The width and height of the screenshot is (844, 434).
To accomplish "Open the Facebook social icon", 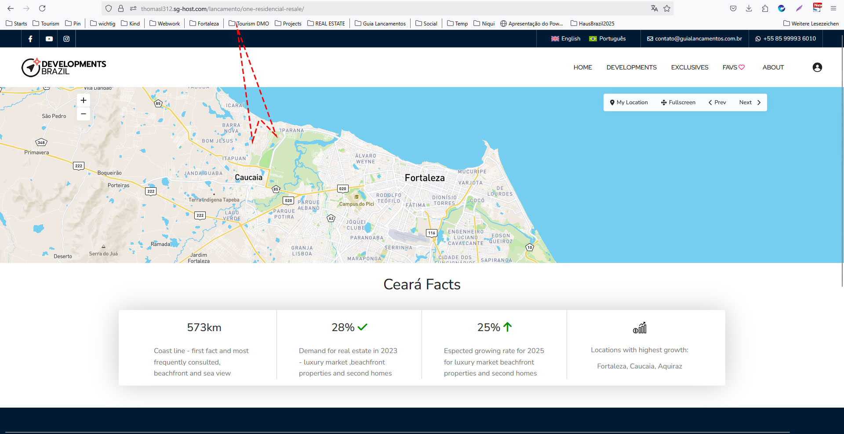I will pyautogui.click(x=30, y=39).
